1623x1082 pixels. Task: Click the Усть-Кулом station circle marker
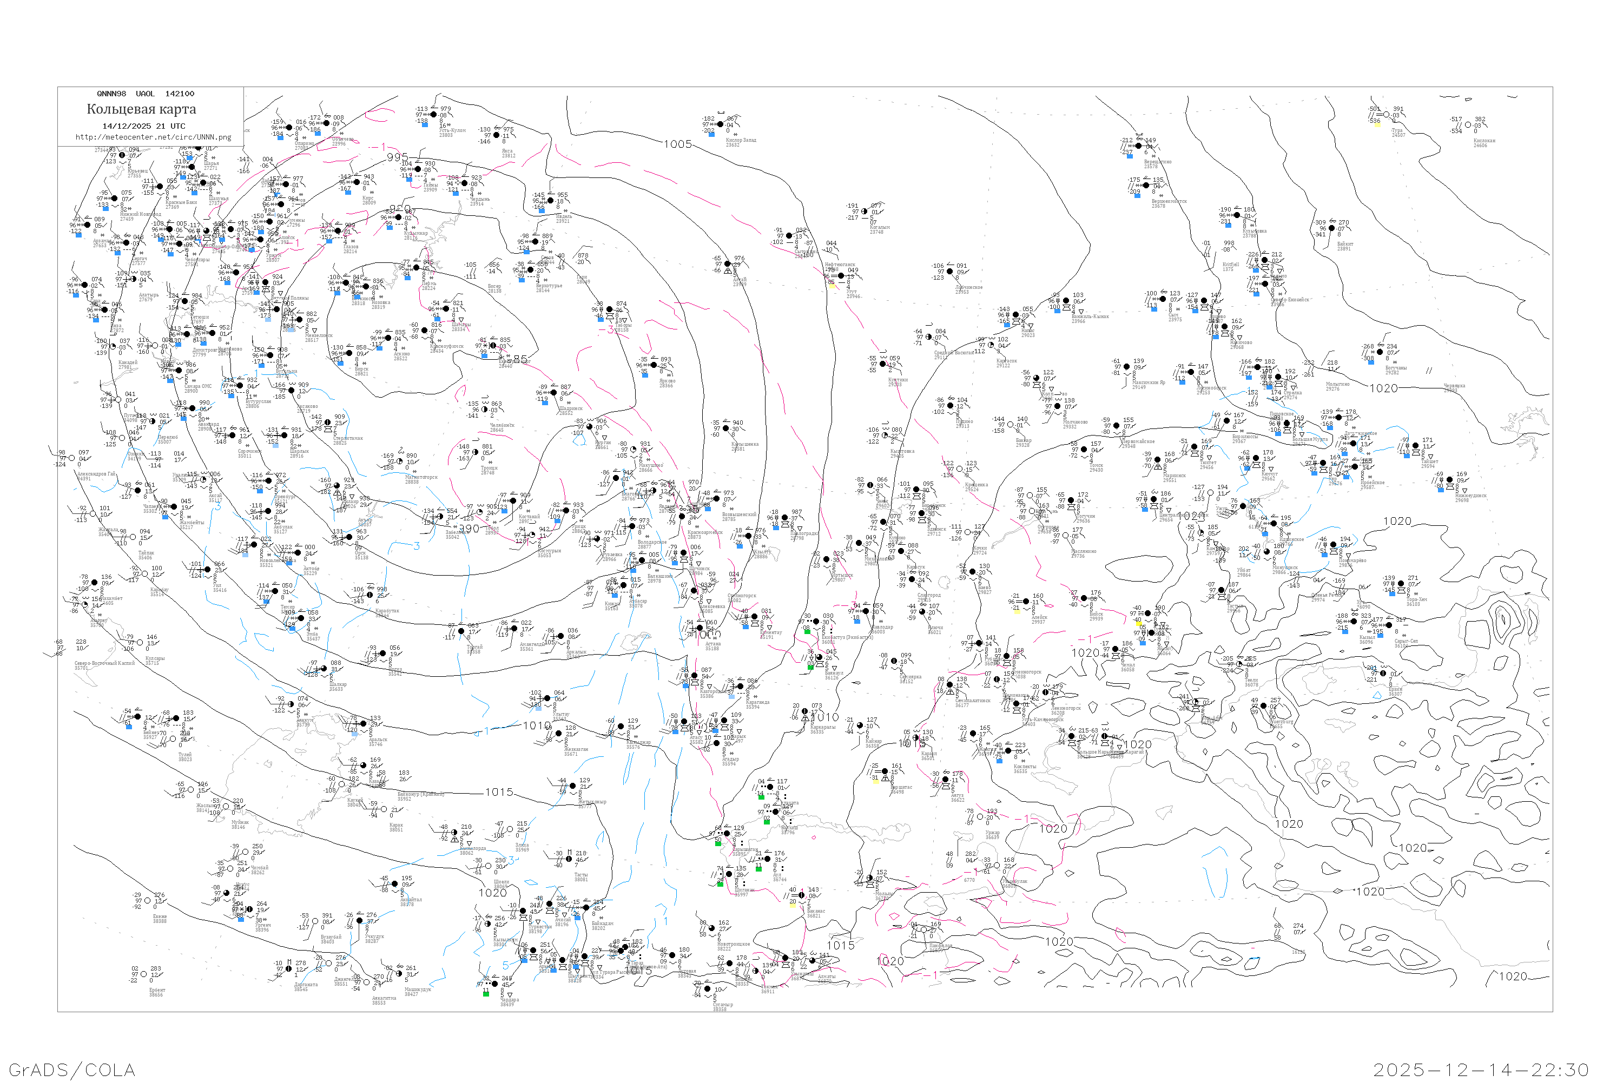tap(434, 116)
